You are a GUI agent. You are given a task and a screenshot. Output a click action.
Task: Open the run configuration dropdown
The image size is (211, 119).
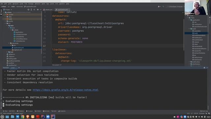(x=175, y=7)
